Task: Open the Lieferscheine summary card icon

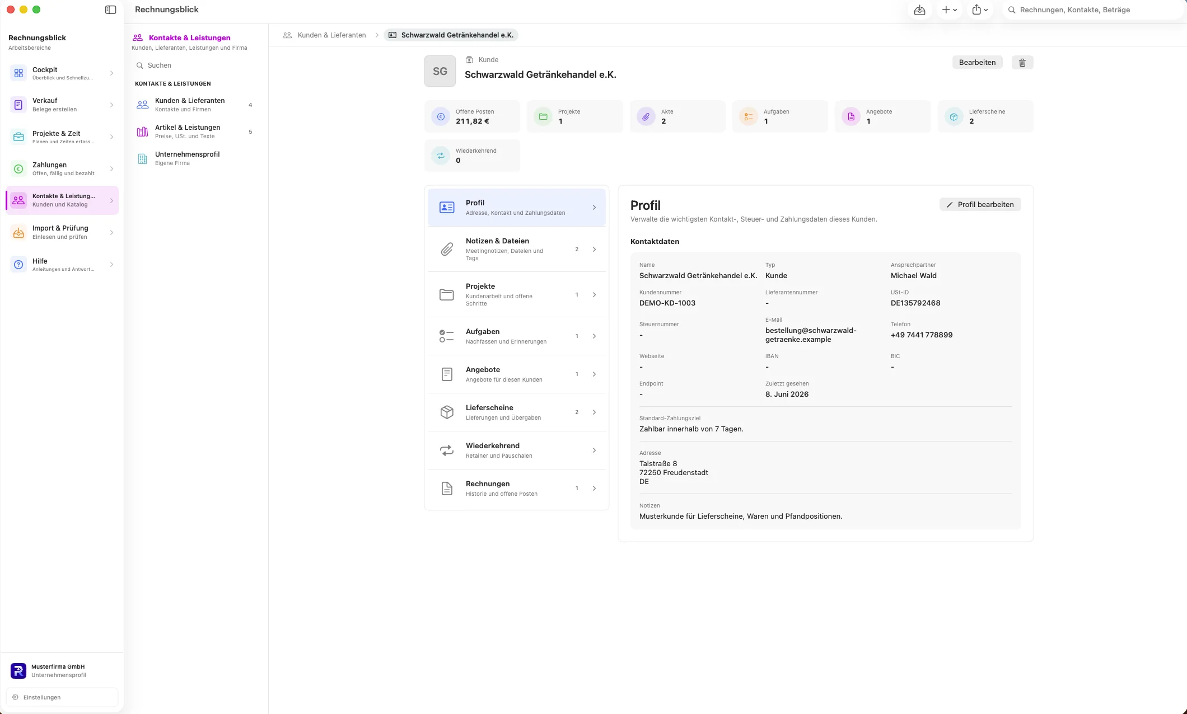Action: click(954, 116)
